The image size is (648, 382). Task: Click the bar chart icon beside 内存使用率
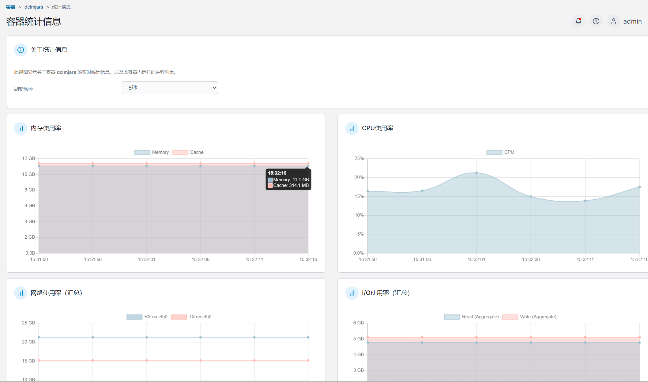click(x=21, y=128)
